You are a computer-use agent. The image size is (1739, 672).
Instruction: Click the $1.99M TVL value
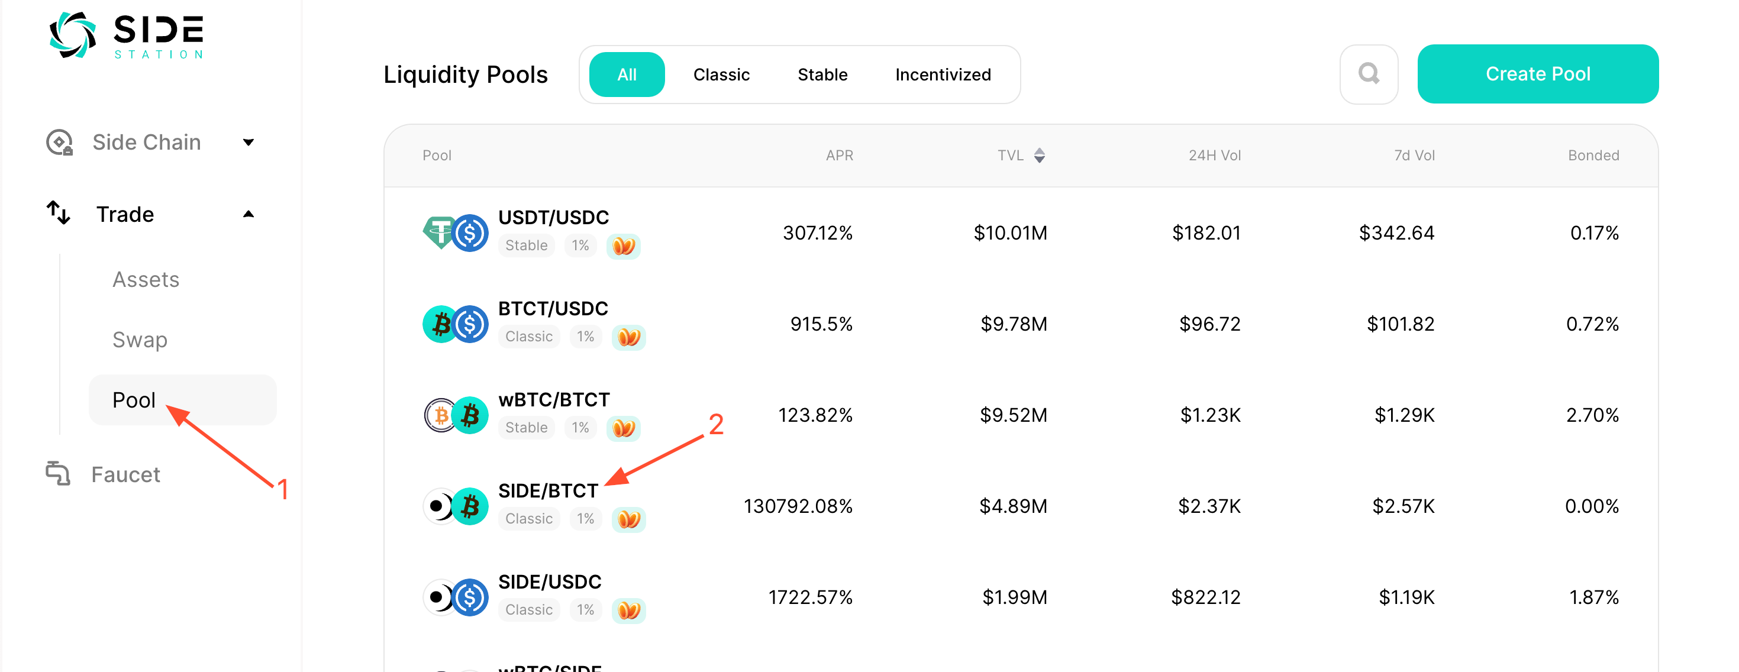coord(1015,597)
